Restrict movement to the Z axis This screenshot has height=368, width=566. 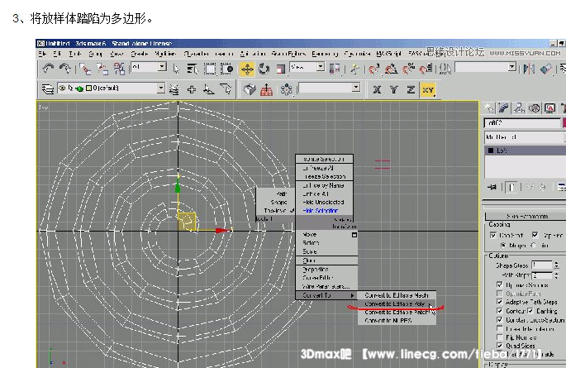pos(411,89)
